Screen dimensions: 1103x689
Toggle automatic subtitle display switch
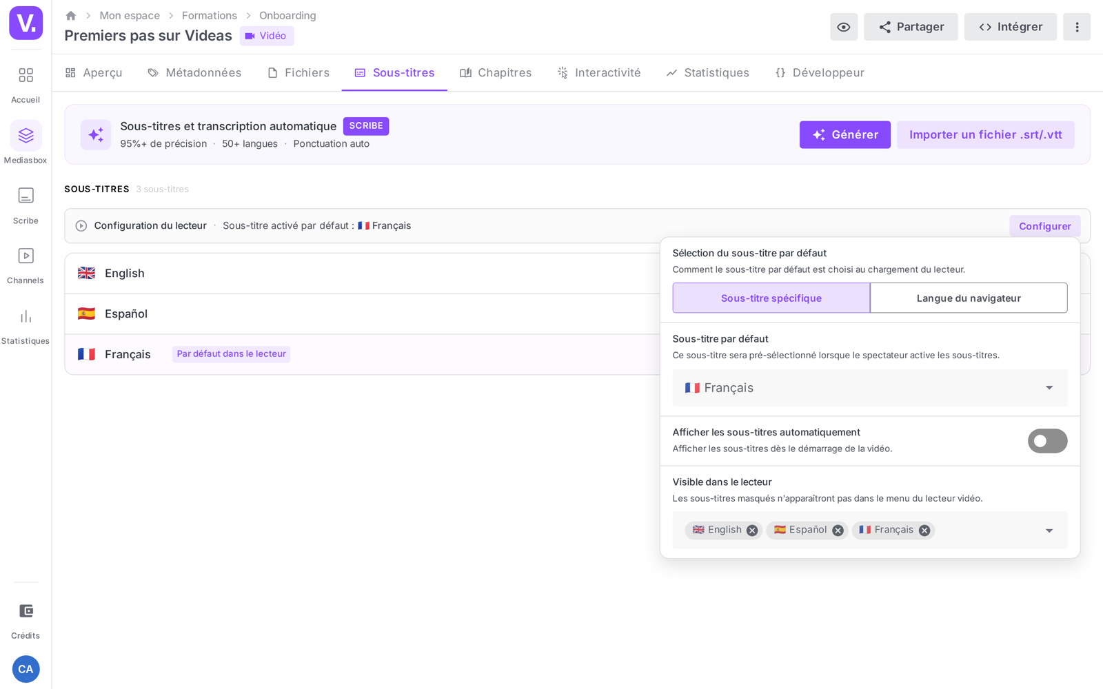tap(1047, 441)
